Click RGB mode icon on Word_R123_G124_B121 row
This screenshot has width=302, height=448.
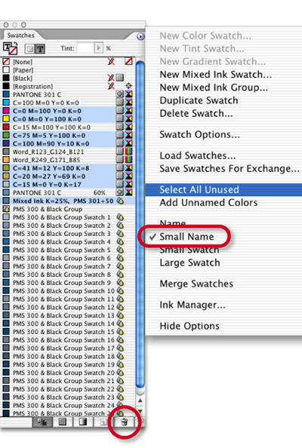click(128, 152)
